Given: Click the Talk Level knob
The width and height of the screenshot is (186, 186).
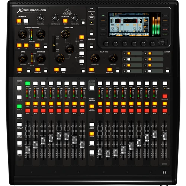Looking at the screenshot, I should pyautogui.click(x=41, y=18).
